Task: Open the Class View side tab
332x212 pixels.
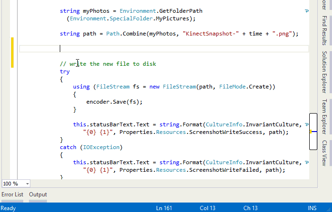Action: coord(324,153)
